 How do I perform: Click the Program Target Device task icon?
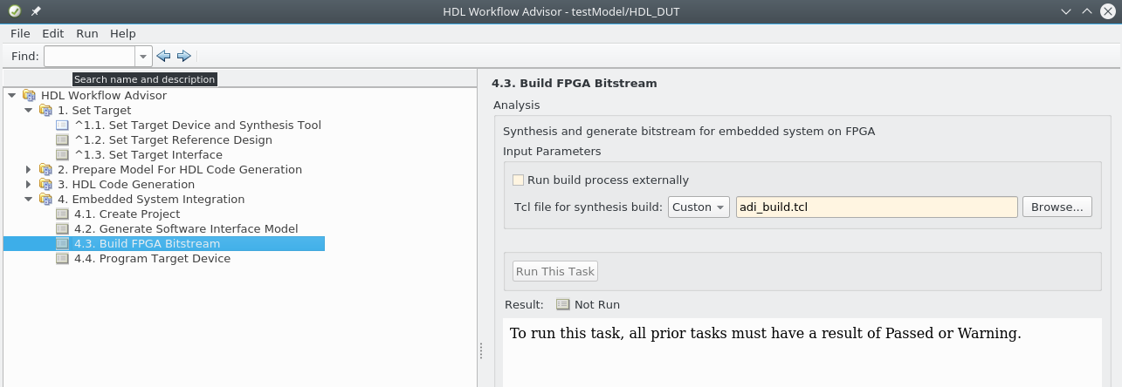pos(62,258)
